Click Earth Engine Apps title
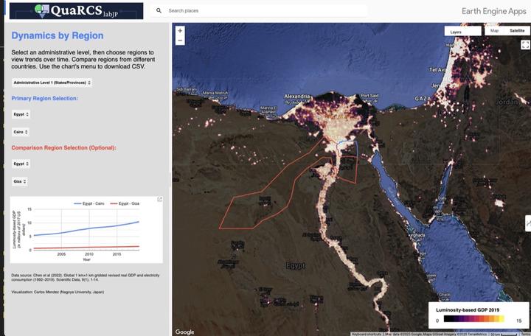Screen dimensions: 531x336 (x=493, y=12)
